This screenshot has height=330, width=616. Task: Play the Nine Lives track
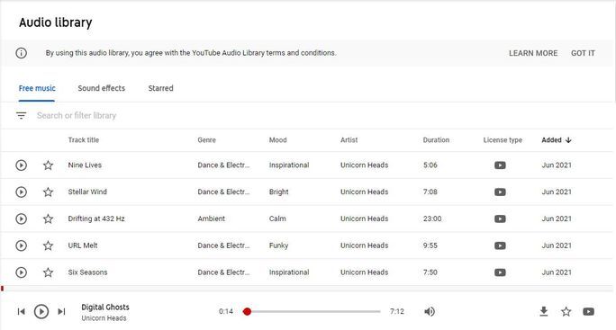(22, 165)
